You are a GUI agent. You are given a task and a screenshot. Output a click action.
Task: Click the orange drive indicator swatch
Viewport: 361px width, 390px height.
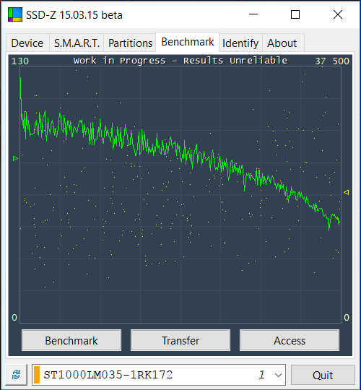37,375
